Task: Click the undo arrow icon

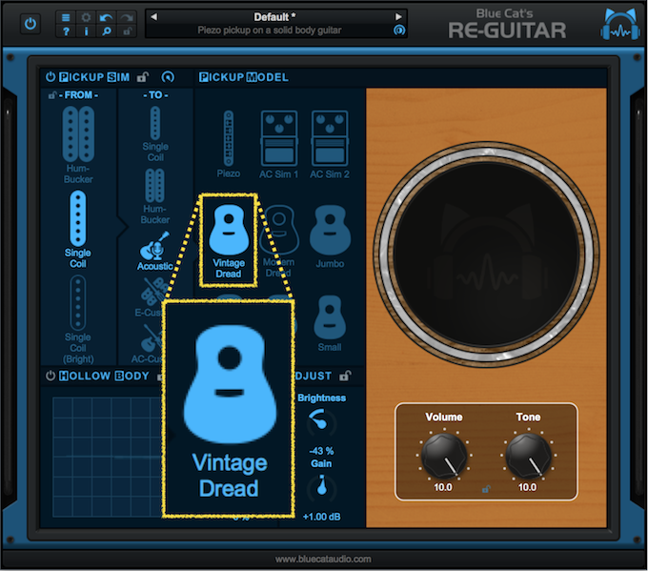Action: click(x=106, y=17)
